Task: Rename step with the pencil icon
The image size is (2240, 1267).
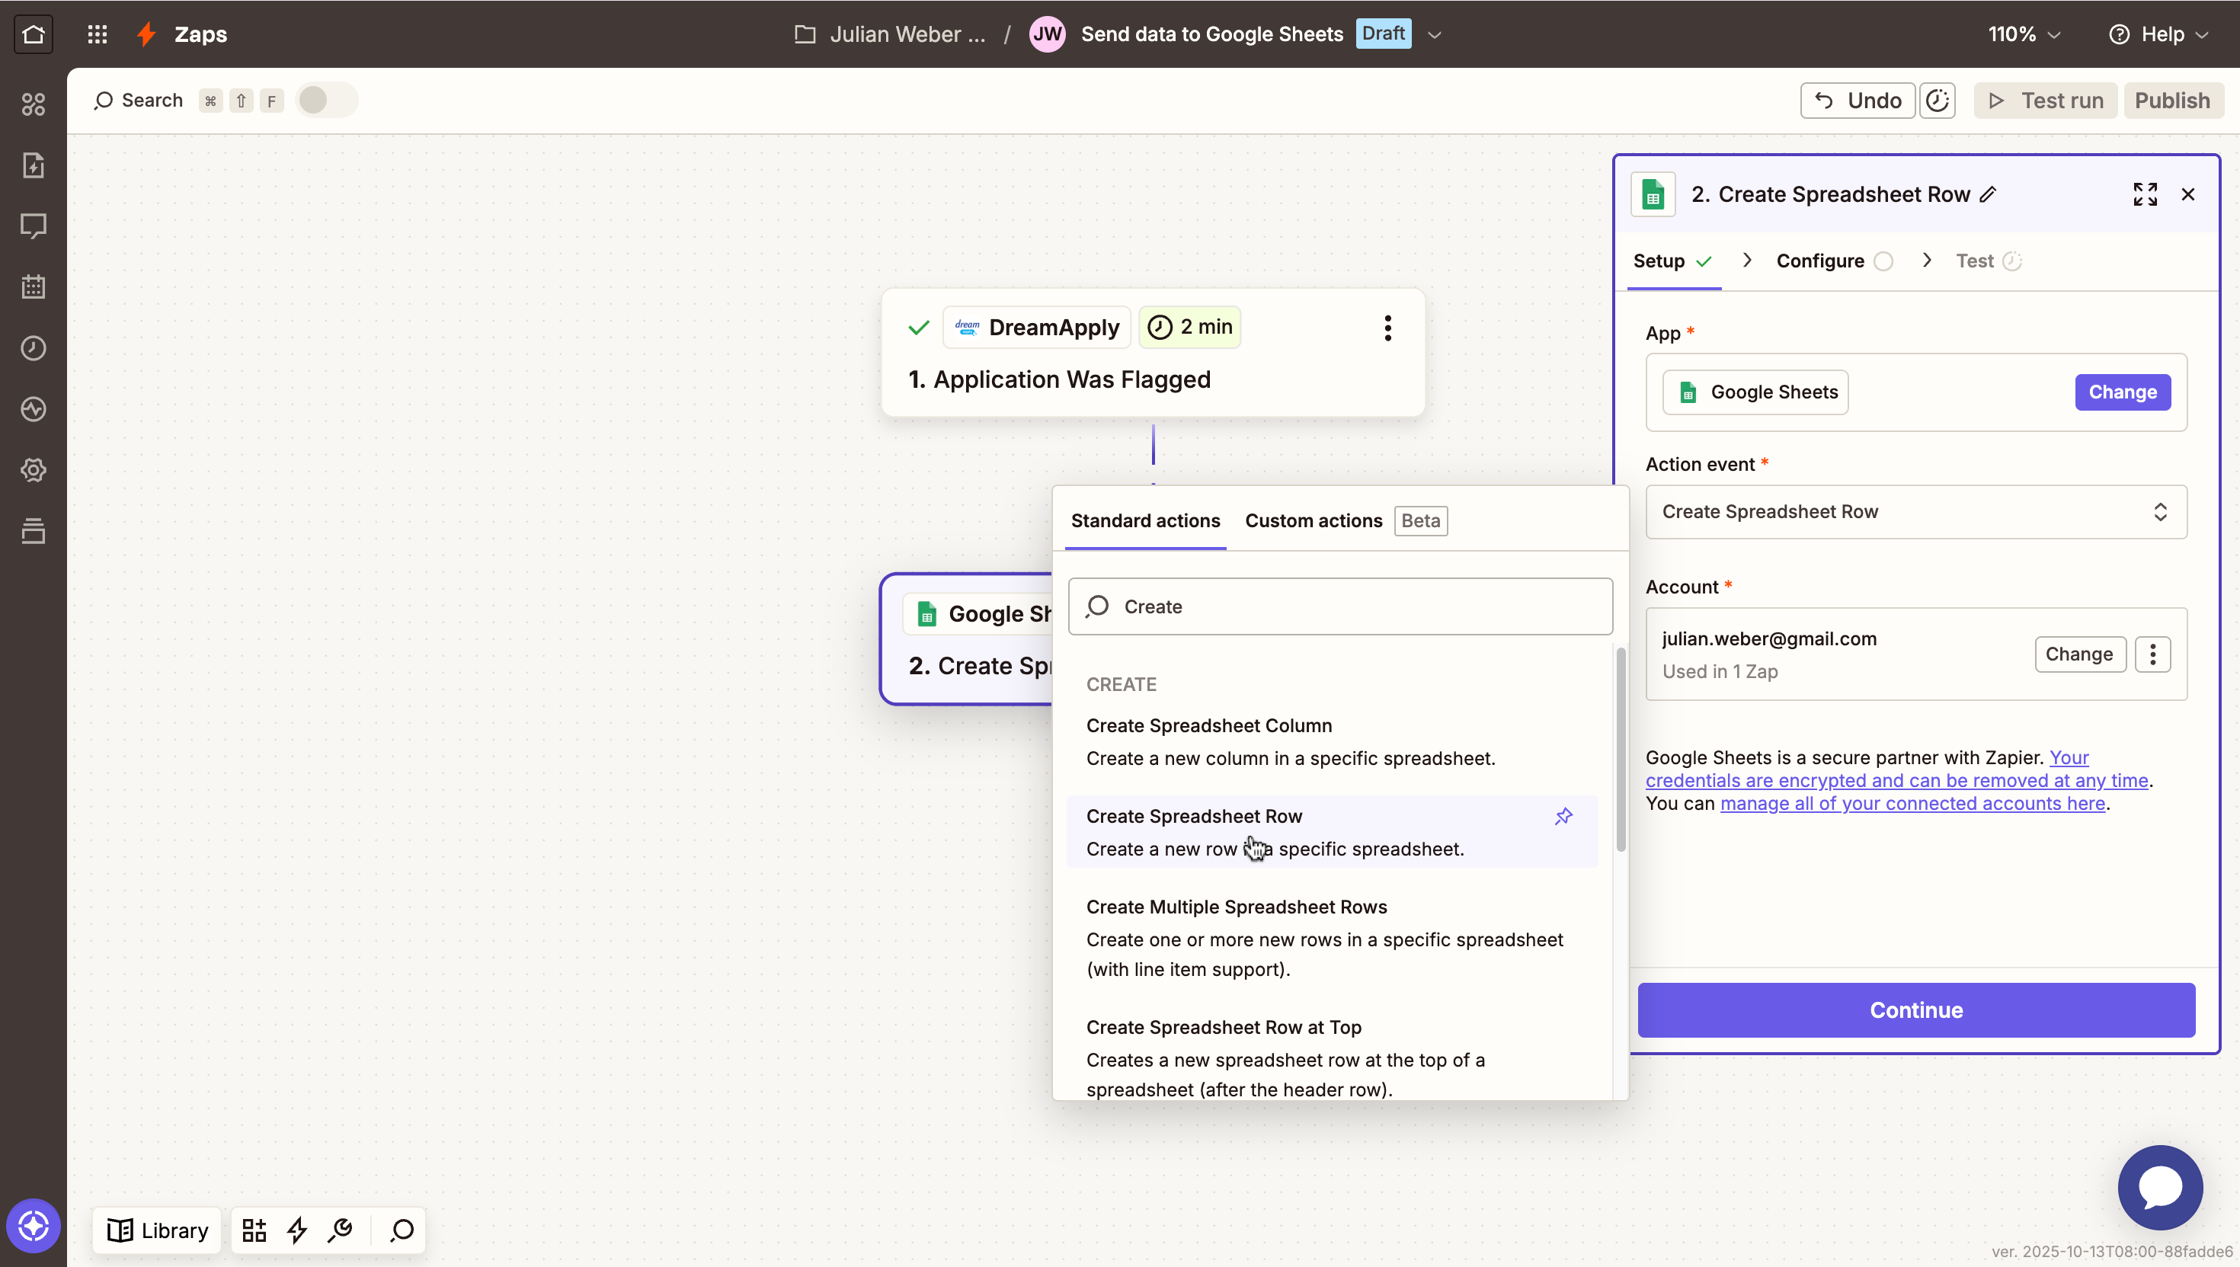Action: pos(1988,194)
